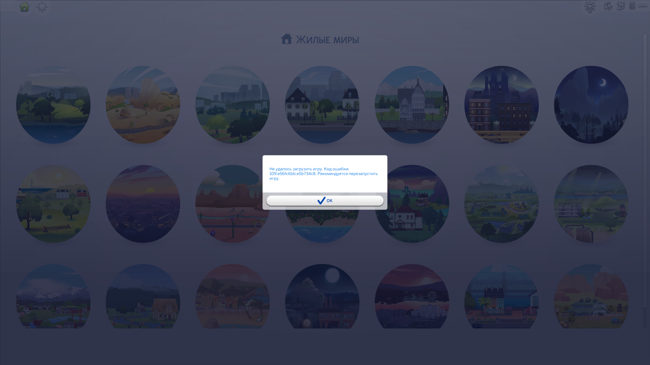Select the thatched cottage world
650x365 pixels.
tap(143, 296)
